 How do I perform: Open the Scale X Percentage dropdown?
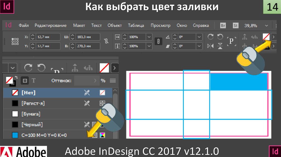pyautogui.click(x=149, y=37)
